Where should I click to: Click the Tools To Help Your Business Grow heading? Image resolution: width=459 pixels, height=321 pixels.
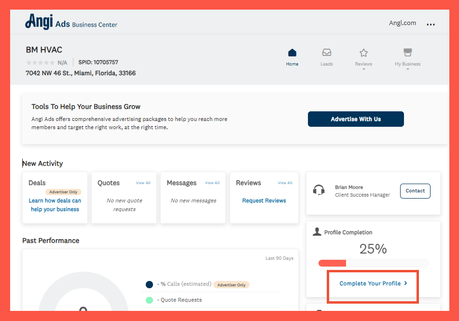86,107
